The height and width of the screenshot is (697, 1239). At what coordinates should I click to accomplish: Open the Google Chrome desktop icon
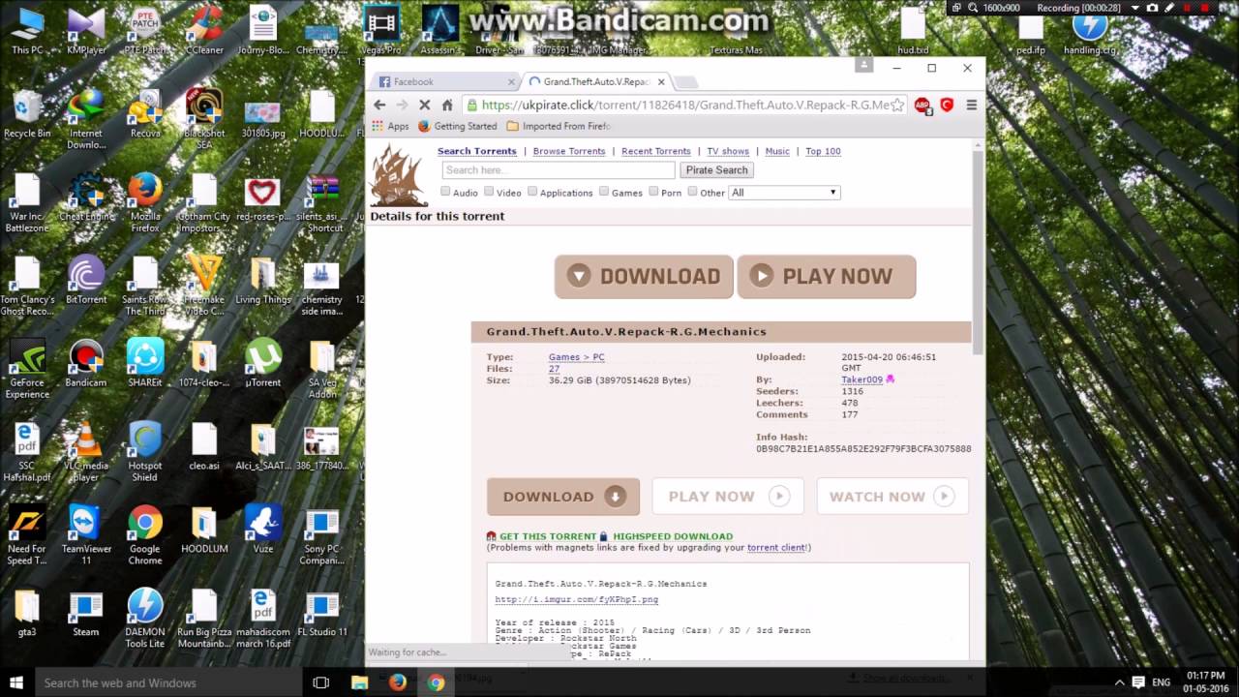[x=145, y=535]
